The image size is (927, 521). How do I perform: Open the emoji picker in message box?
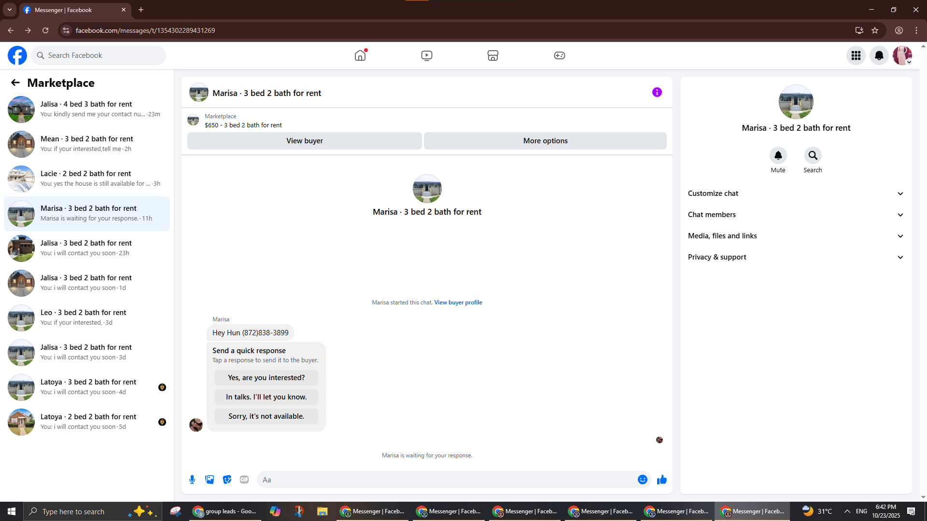click(642, 480)
